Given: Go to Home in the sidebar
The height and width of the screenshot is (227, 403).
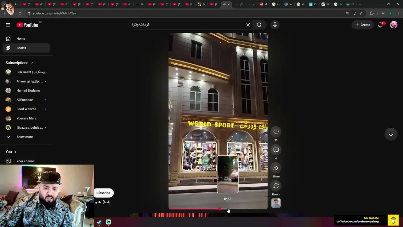Looking at the screenshot, I should pos(26,39).
